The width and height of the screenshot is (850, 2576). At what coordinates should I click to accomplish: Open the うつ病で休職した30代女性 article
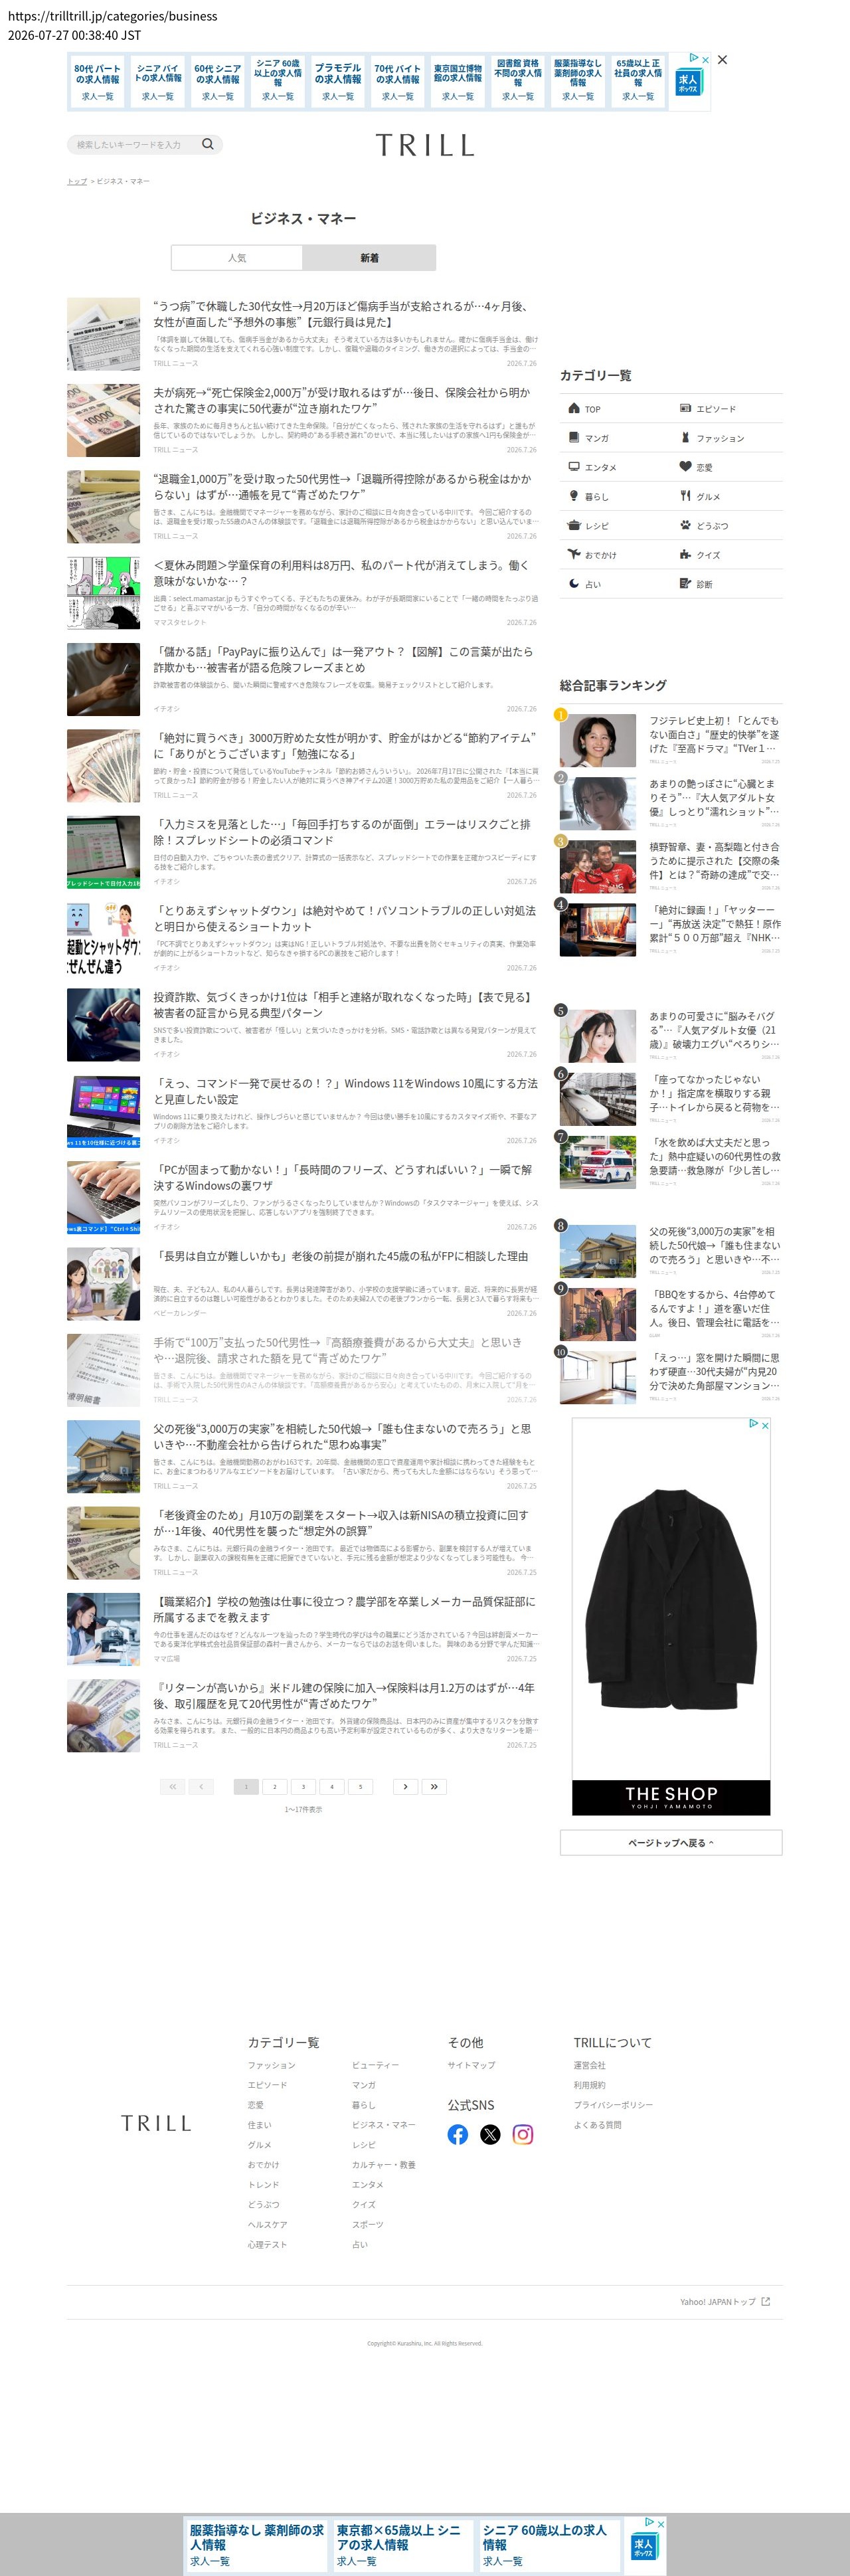click(342, 314)
